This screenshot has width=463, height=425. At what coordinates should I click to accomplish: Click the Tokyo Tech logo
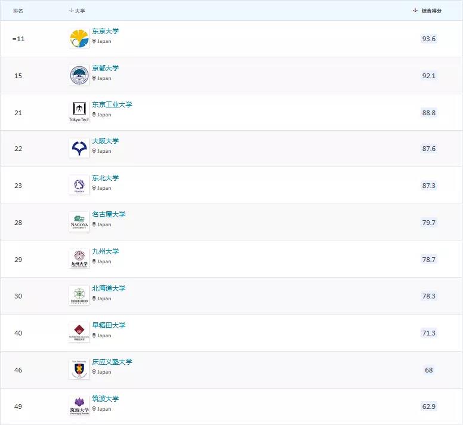79,112
